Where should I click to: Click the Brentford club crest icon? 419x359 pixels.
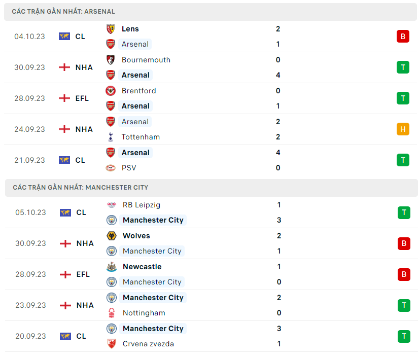[x=111, y=91]
